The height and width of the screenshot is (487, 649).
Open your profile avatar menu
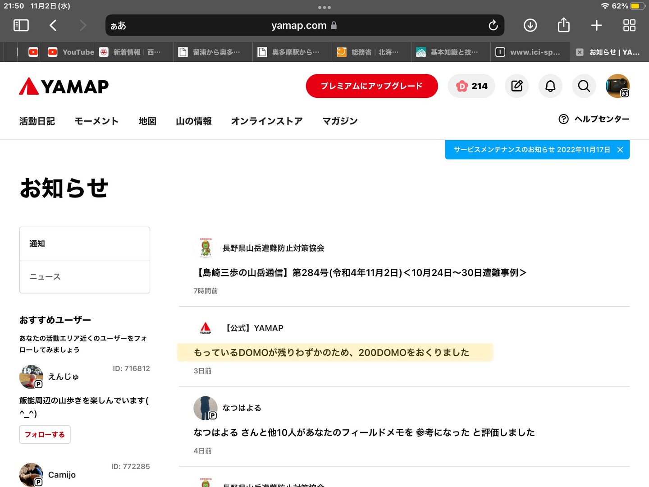tap(618, 86)
